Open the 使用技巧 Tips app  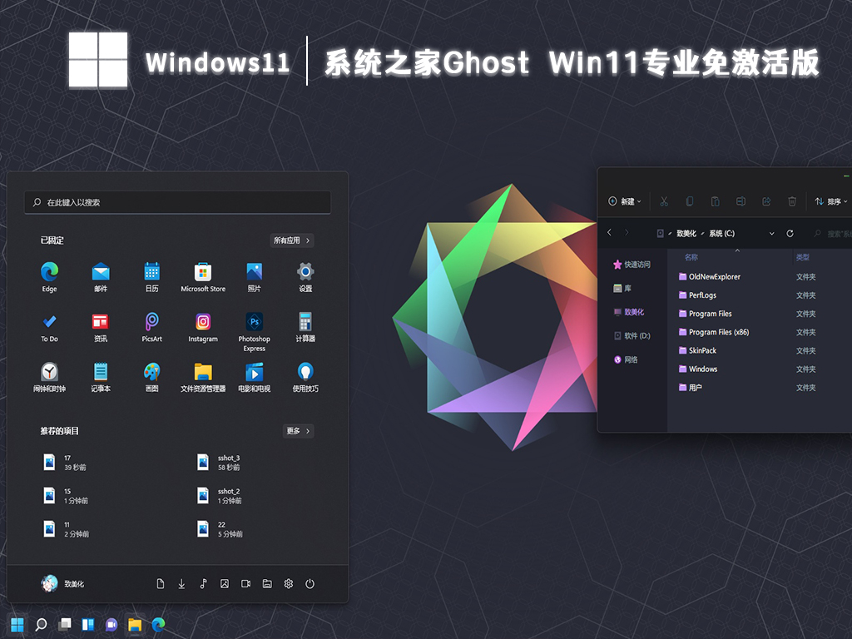coord(305,377)
